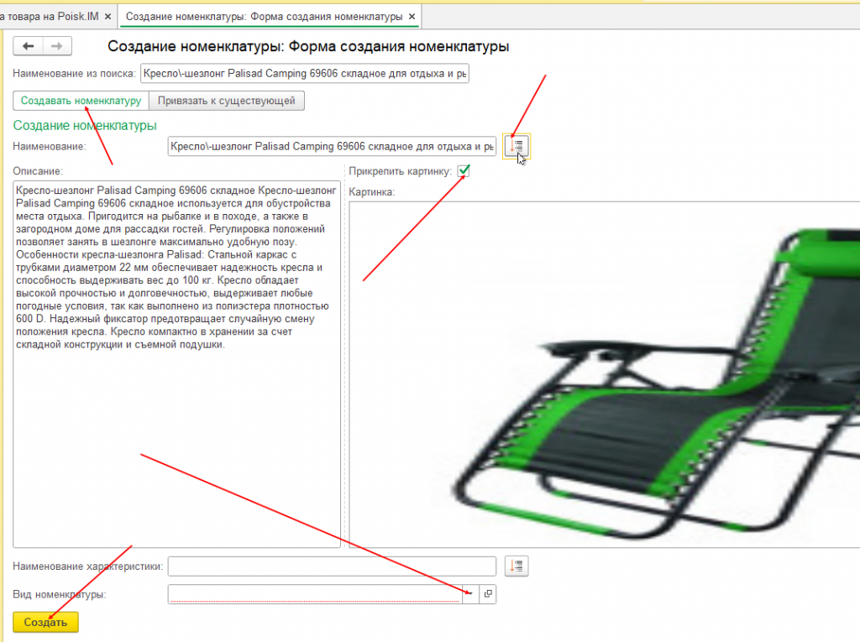Select the Создание номенклатуры form tab

coord(265,17)
